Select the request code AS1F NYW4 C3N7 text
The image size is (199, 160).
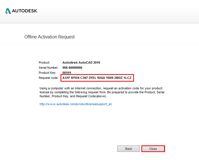pyautogui.click(x=97, y=78)
